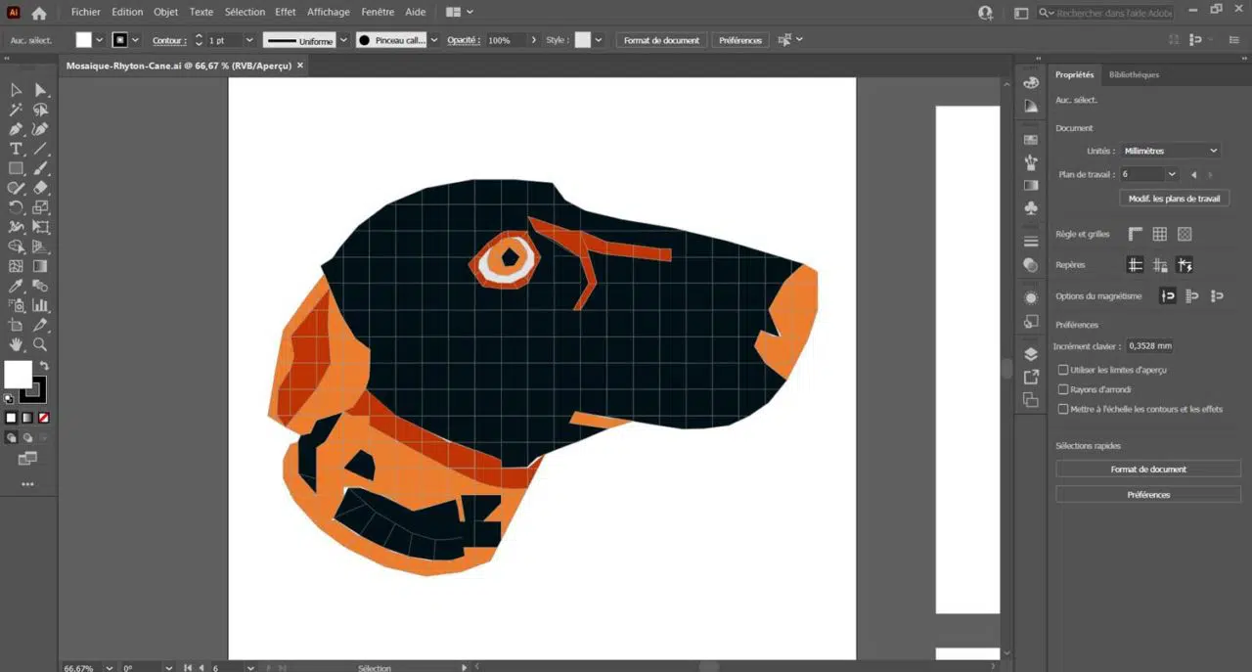Image resolution: width=1252 pixels, height=672 pixels.
Task: Open the Fenêtre menu
Action: pyautogui.click(x=378, y=12)
